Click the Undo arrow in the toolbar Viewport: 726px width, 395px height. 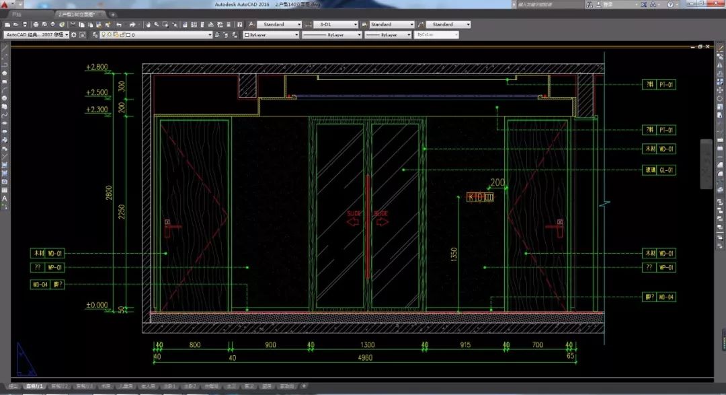click(119, 25)
